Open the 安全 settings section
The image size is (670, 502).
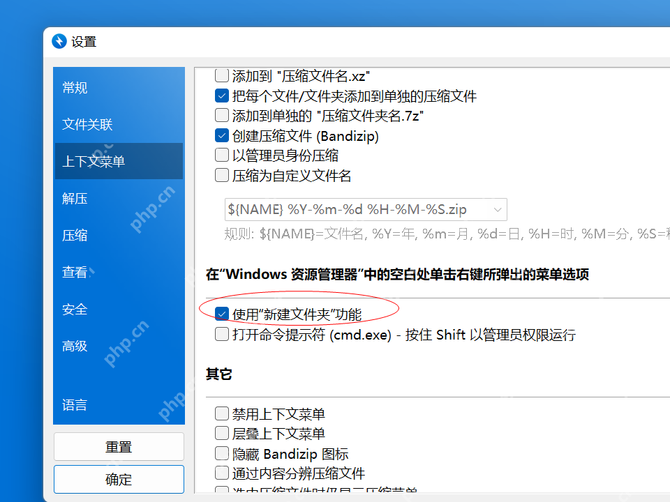[119, 309]
